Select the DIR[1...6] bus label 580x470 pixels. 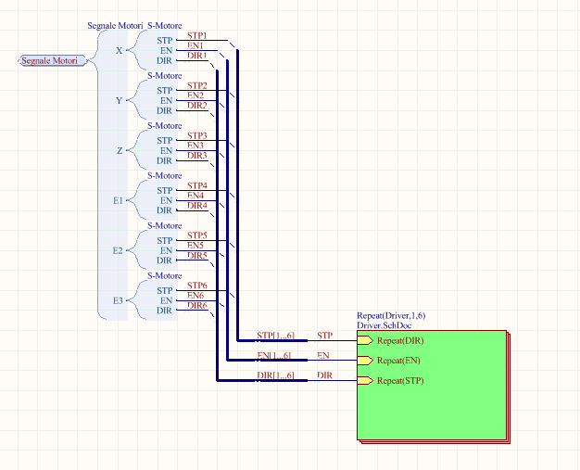[x=275, y=375]
